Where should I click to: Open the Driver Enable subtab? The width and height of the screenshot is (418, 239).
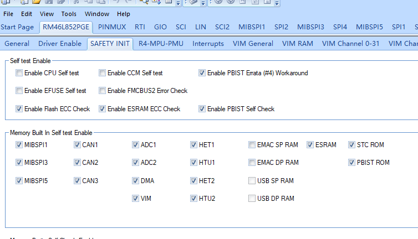click(x=59, y=44)
